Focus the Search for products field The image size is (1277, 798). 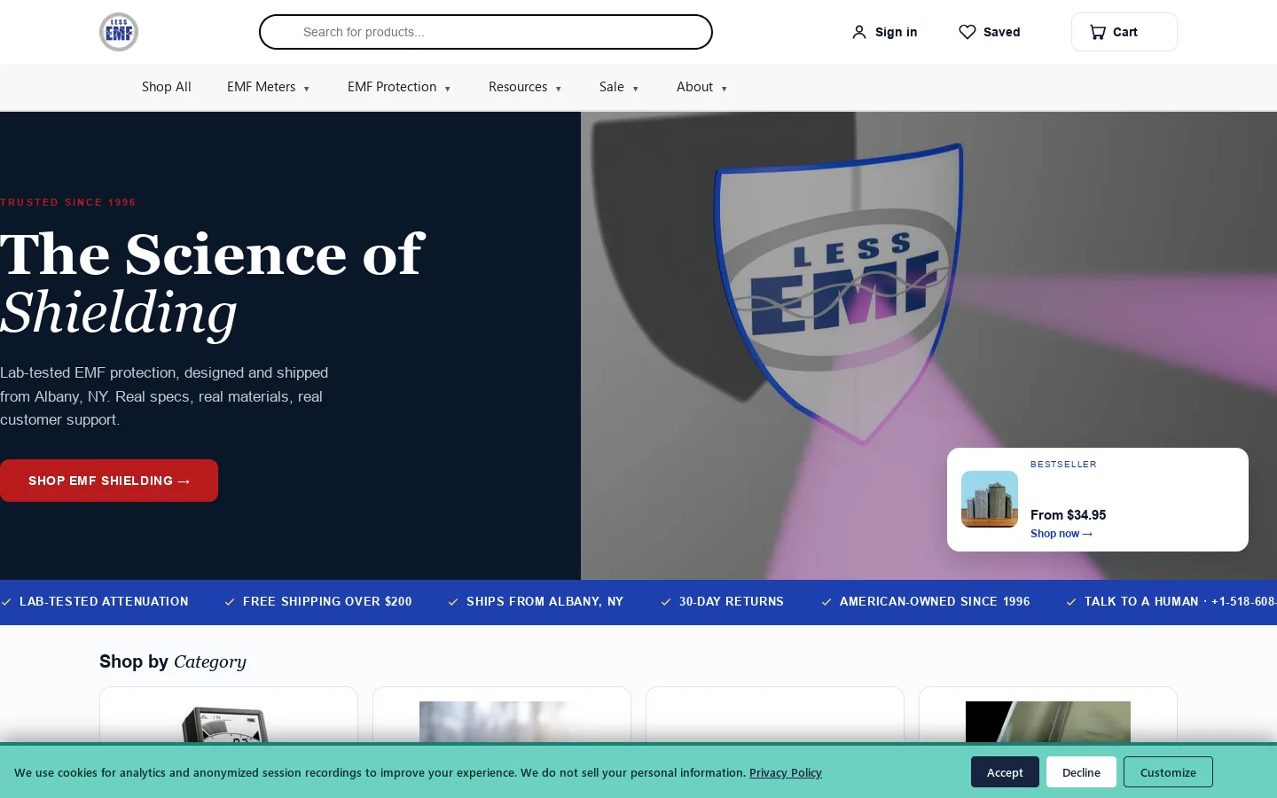click(486, 32)
